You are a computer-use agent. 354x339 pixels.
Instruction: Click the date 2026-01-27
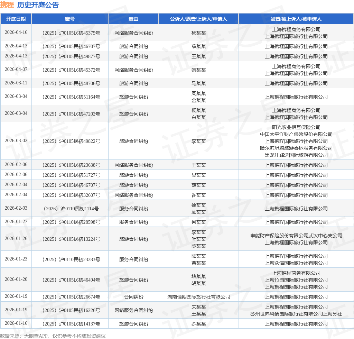16,221
